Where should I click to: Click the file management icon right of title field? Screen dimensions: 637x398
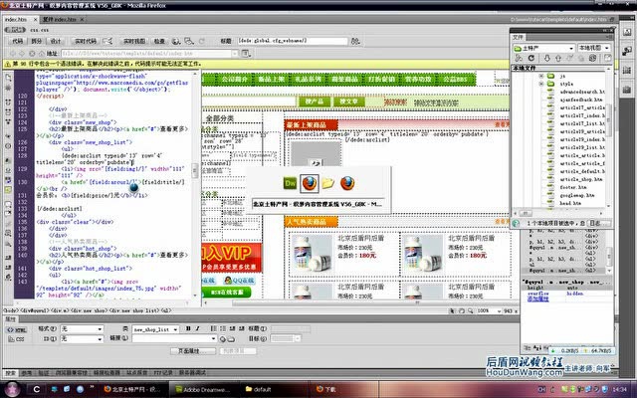click(x=355, y=41)
